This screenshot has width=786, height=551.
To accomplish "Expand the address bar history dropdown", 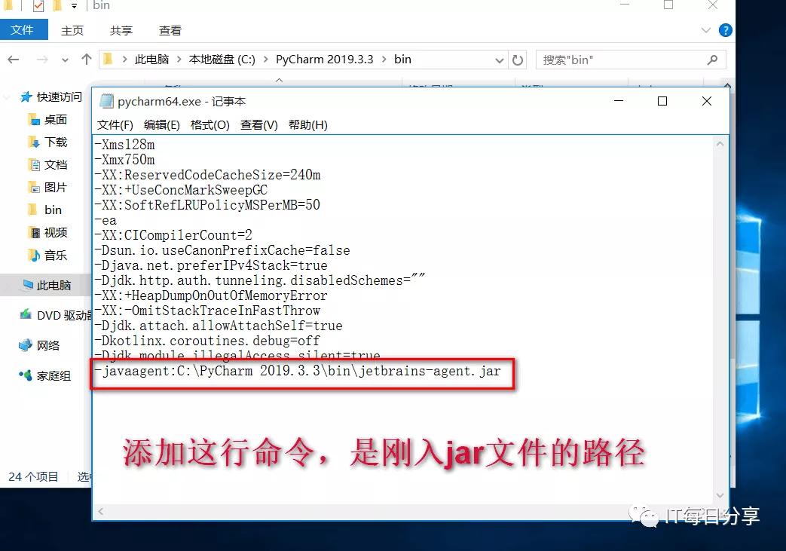I will click(x=500, y=60).
